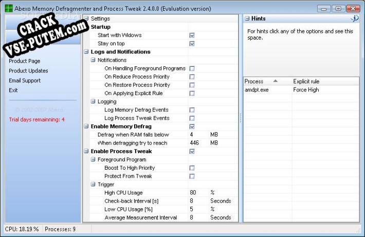Check Boost To High Priority
The image size is (365, 237).
192,168
